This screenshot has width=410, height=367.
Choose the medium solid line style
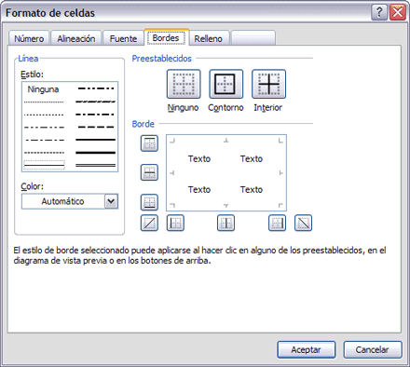[x=96, y=140]
